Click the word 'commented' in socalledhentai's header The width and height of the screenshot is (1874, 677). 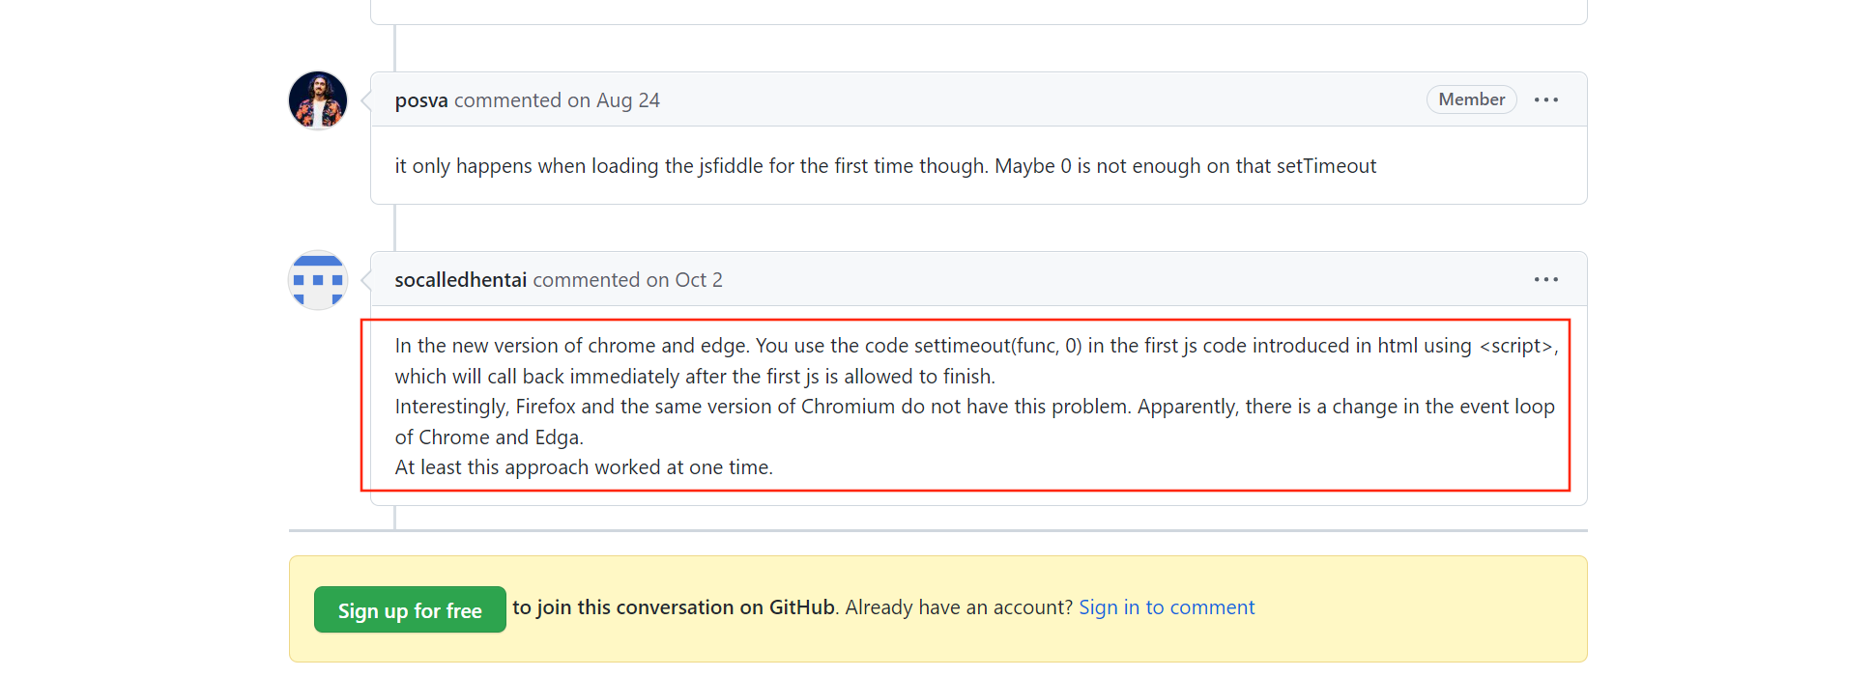pos(587,280)
